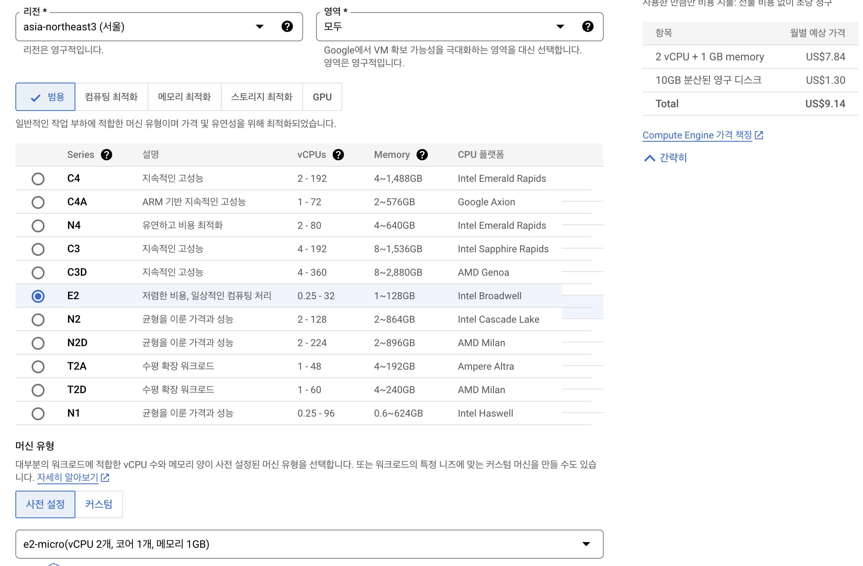Click the Memory column help icon
The height and width of the screenshot is (566, 863).
coord(422,155)
